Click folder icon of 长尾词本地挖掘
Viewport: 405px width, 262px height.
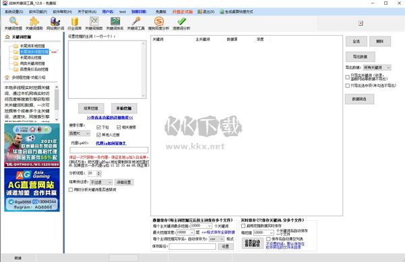click(16, 46)
